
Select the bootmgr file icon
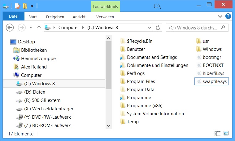tap(199, 57)
